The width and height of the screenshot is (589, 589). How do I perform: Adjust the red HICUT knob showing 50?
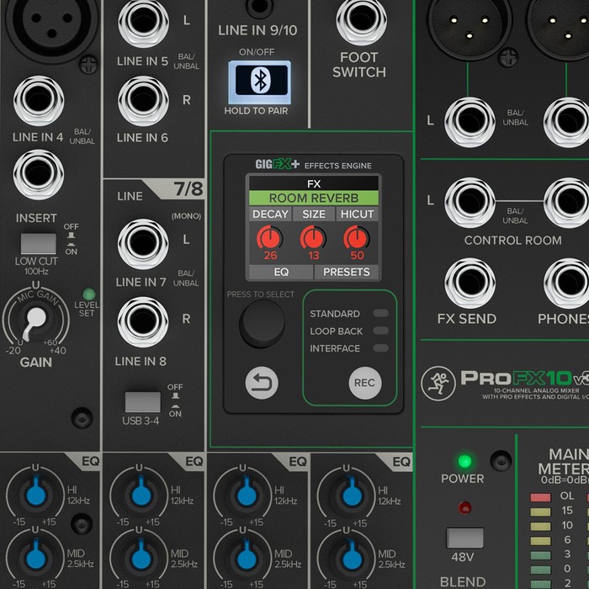(x=357, y=238)
